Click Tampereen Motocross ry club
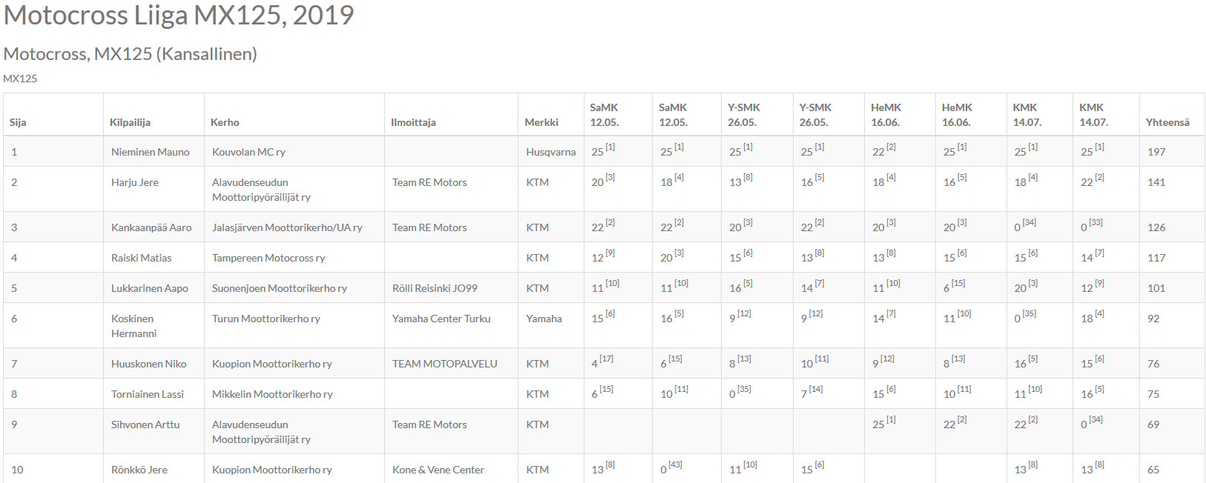 tap(268, 258)
